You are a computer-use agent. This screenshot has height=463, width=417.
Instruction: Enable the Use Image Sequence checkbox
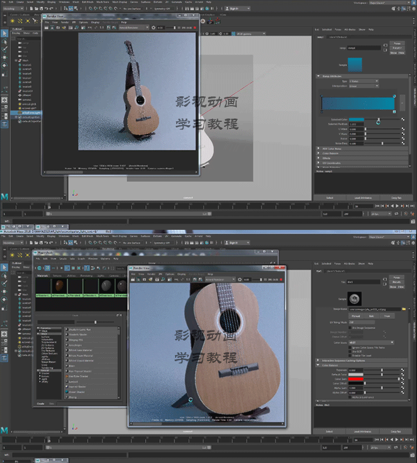coord(350,328)
